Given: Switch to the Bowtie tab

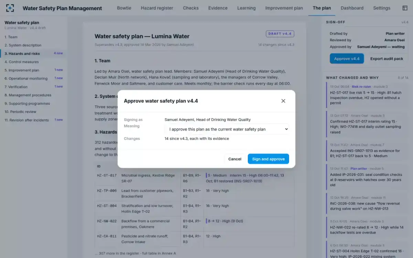Looking at the screenshot, I should 124,8.
